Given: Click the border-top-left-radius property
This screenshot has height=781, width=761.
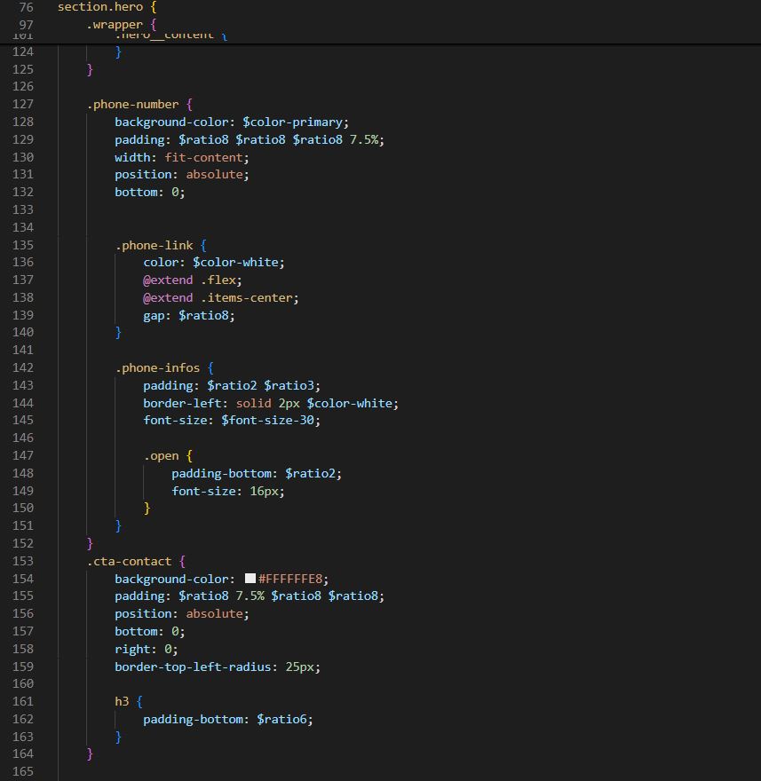Looking at the screenshot, I should (x=191, y=667).
